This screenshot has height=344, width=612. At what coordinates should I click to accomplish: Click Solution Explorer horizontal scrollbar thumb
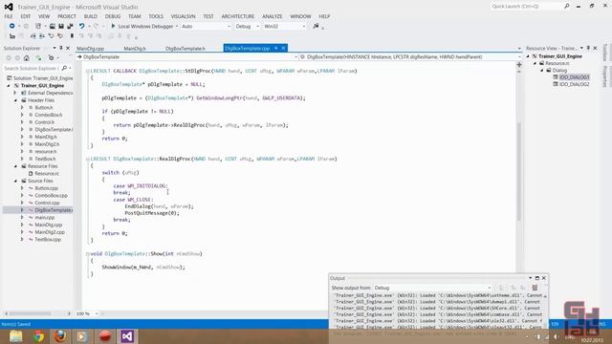point(30,313)
